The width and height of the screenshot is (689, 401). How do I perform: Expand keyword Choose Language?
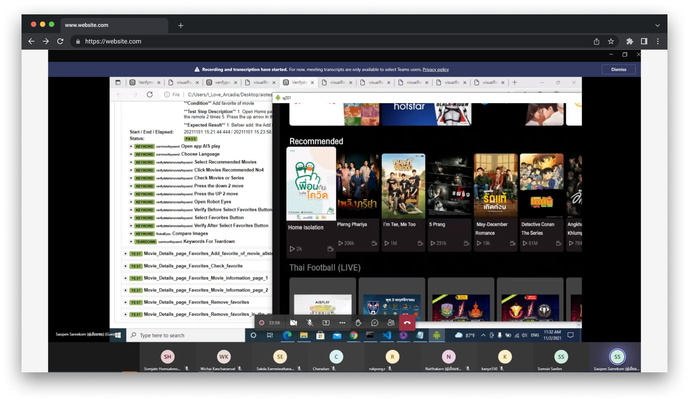click(131, 154)
